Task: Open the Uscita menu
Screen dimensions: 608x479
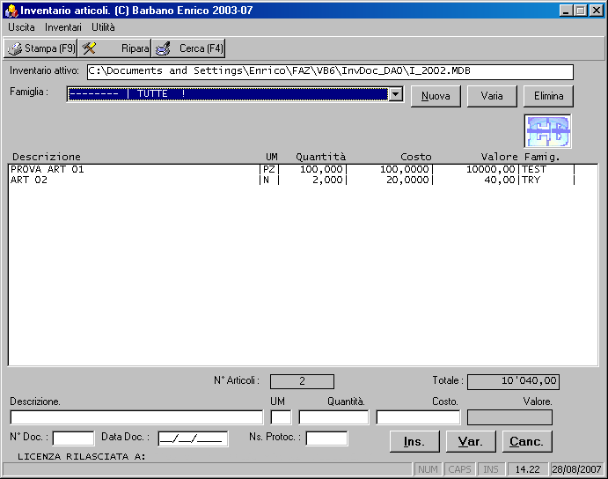Action: 21,27
